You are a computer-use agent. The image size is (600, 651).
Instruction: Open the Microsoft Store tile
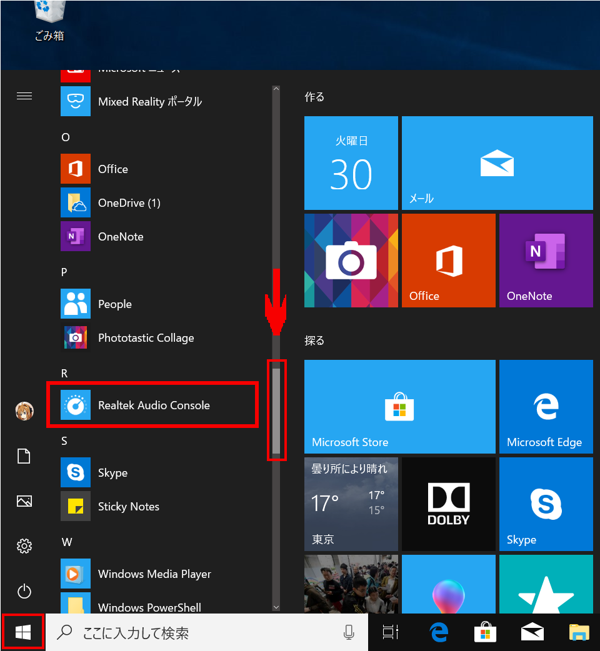399,407
